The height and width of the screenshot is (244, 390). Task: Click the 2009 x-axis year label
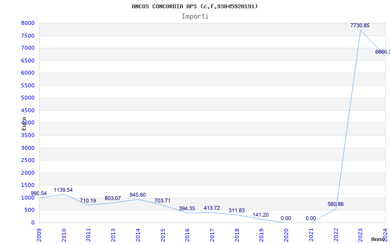(x=39, y=235)
